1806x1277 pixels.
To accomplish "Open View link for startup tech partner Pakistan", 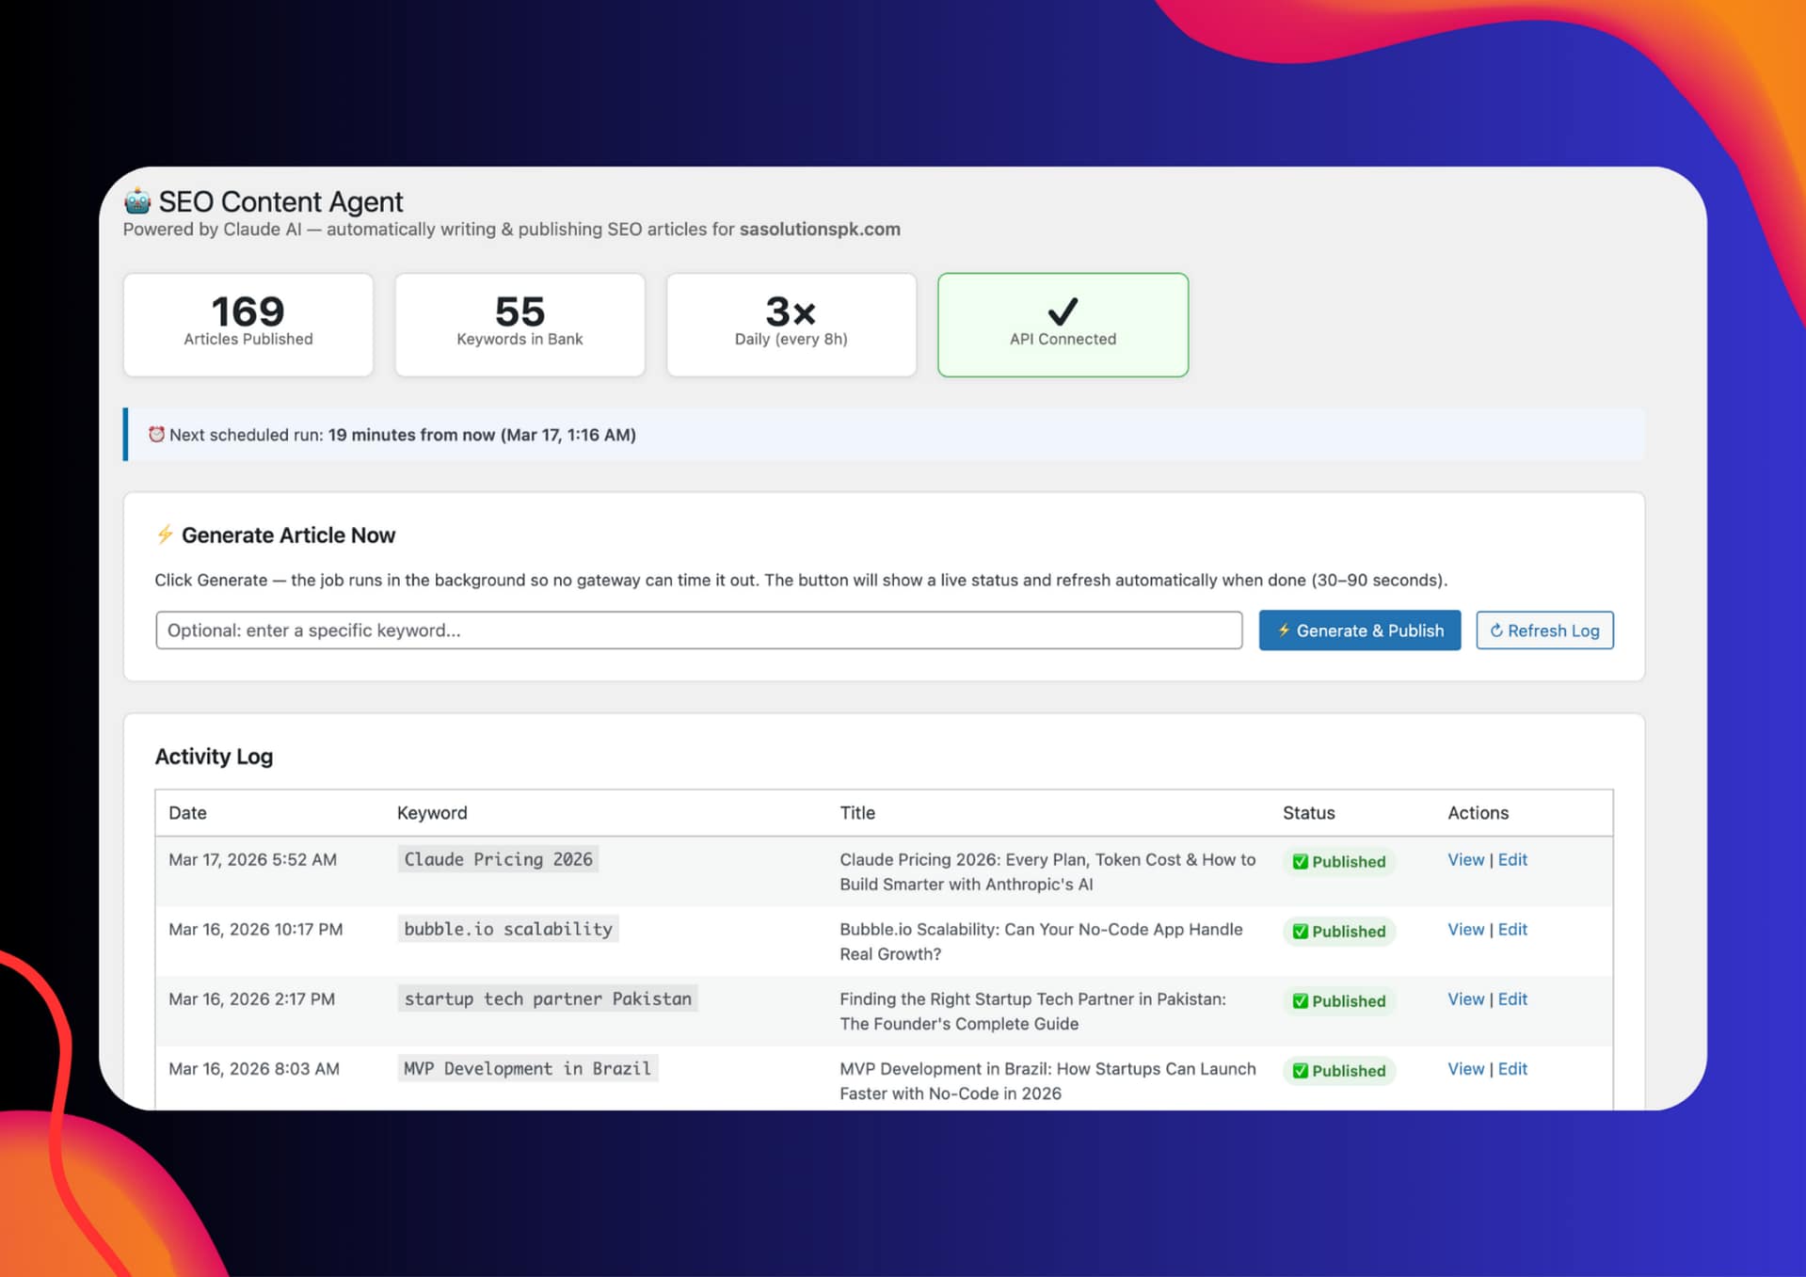I will click(1465, 998).
